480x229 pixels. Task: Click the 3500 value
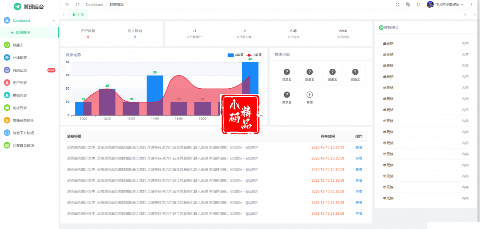tap(343, 31)
